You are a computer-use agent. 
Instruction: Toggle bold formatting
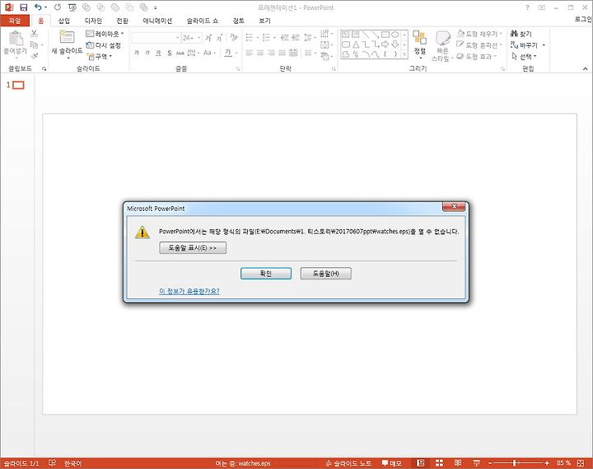pos(137,53)
